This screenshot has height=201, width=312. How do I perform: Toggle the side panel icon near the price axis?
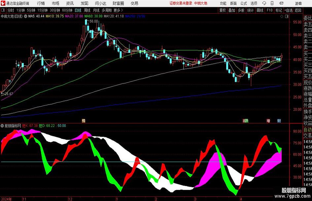click(287, 17)
